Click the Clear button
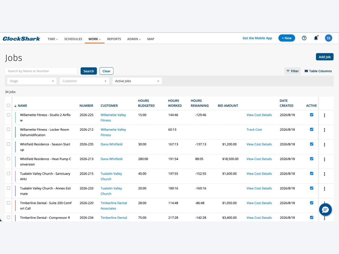 107,71
